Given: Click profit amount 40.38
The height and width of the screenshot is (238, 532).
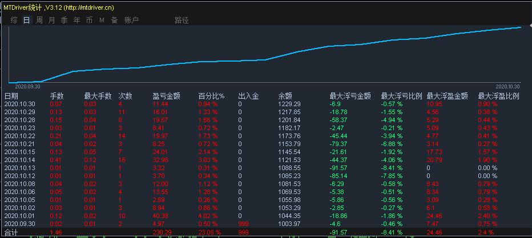Looking at the screenshot, I should 160,216.
